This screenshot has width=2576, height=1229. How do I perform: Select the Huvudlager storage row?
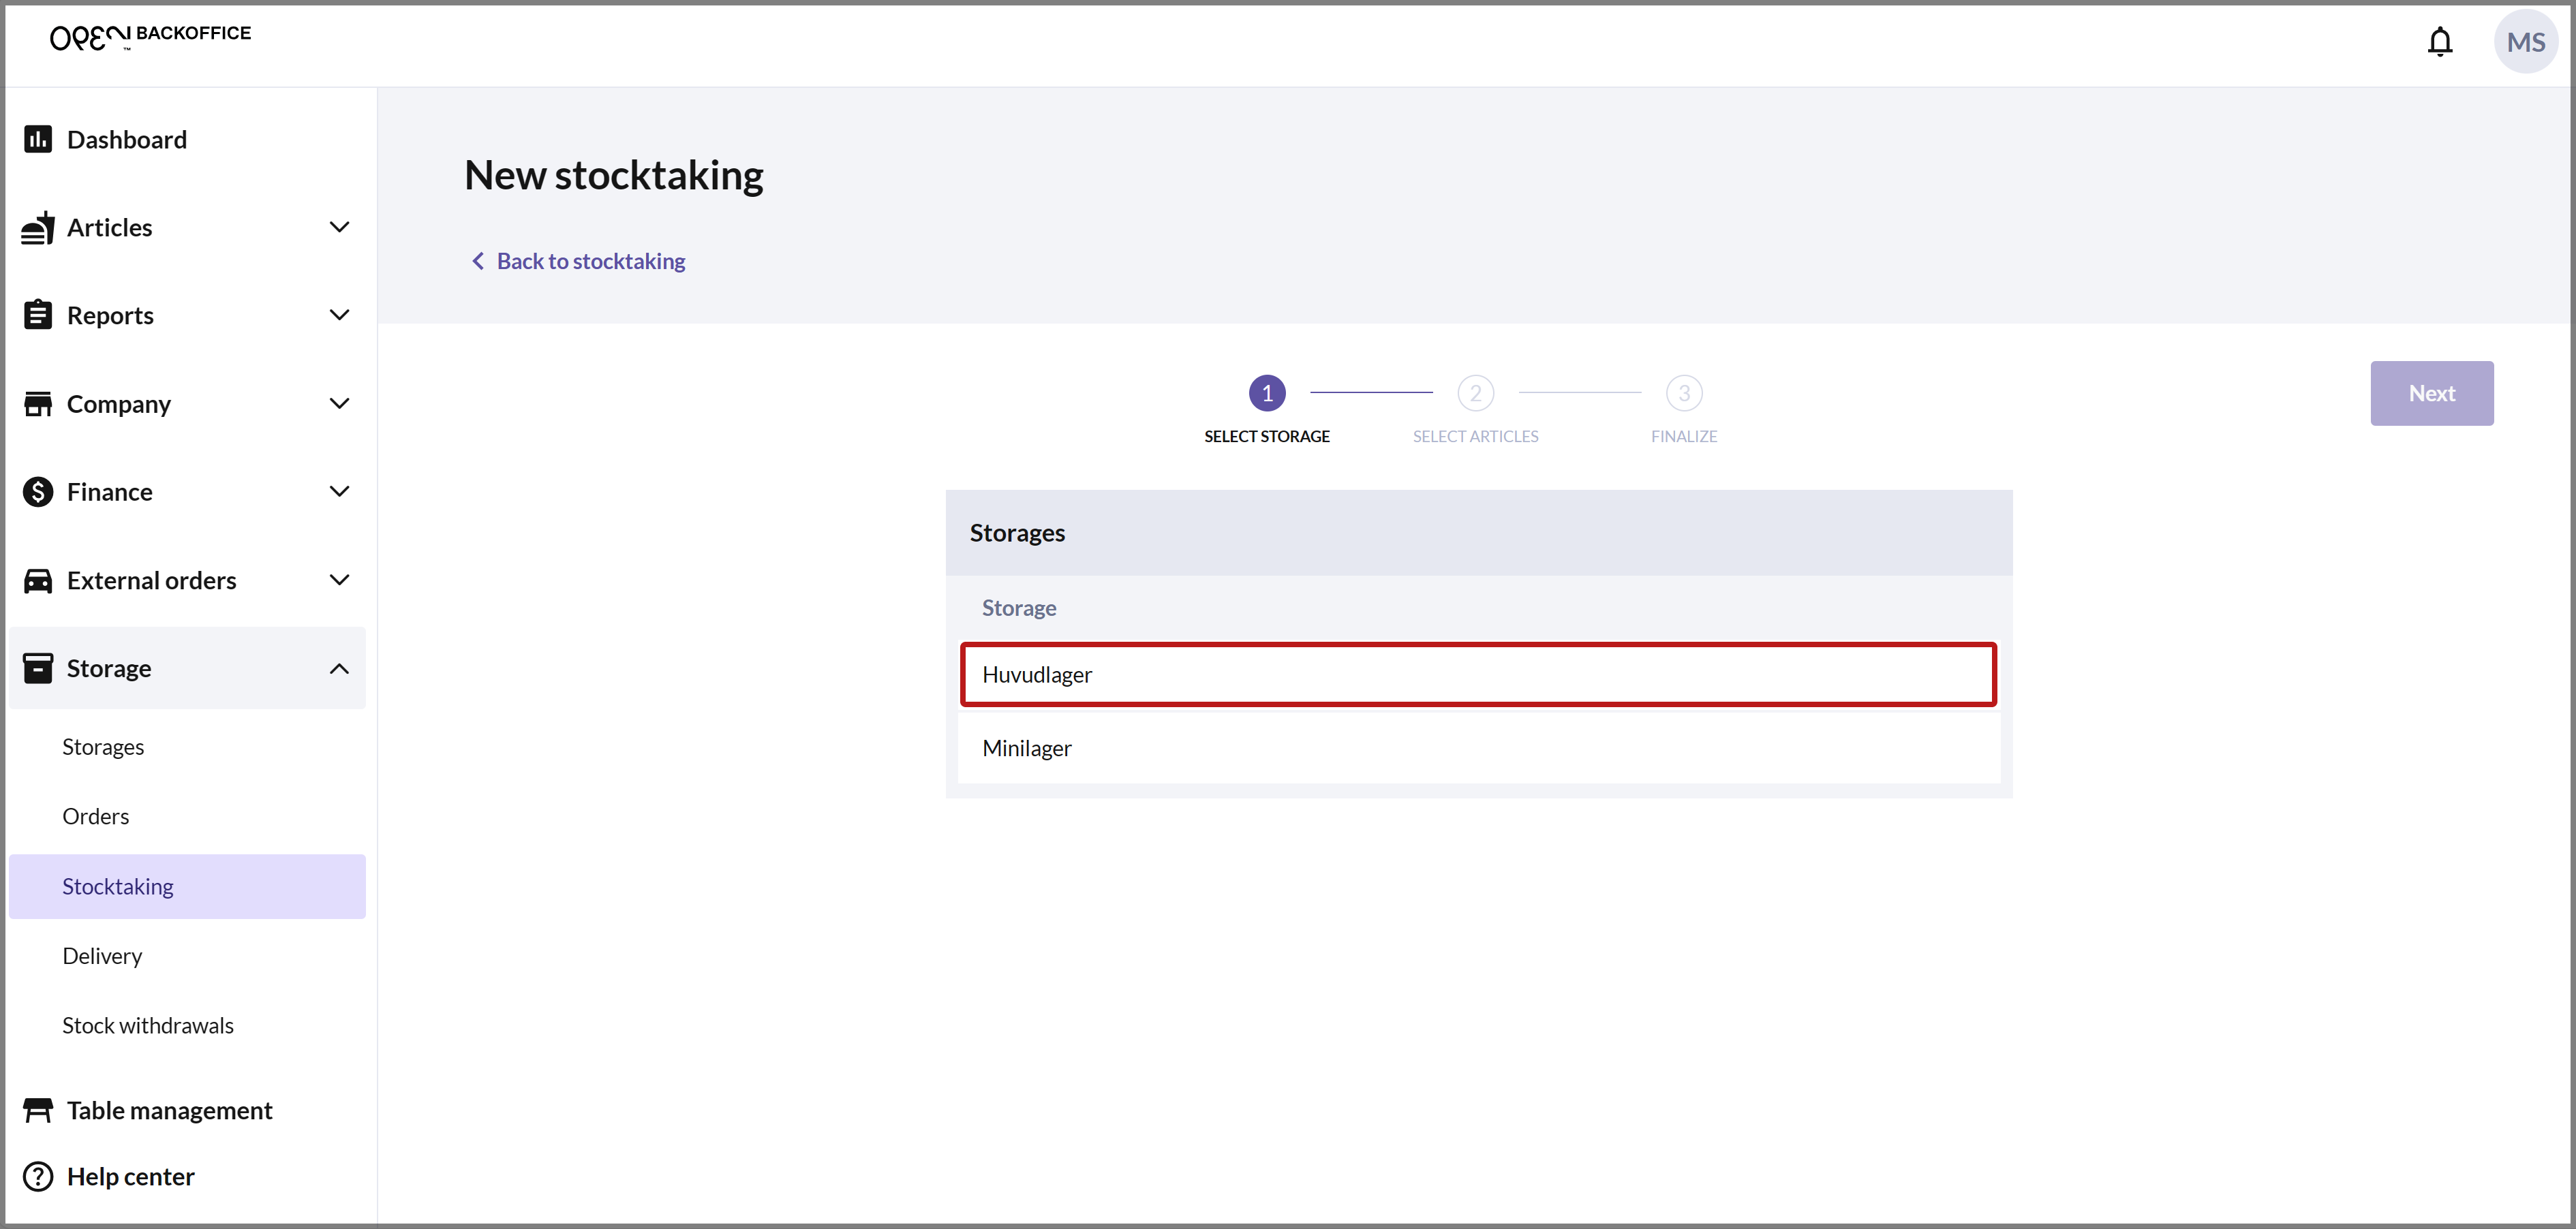[x=1478, y=674]
